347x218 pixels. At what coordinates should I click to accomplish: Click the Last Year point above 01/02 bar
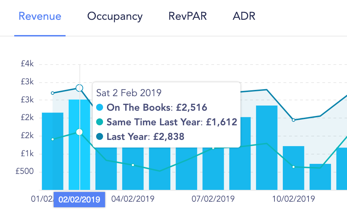(52, 93)
